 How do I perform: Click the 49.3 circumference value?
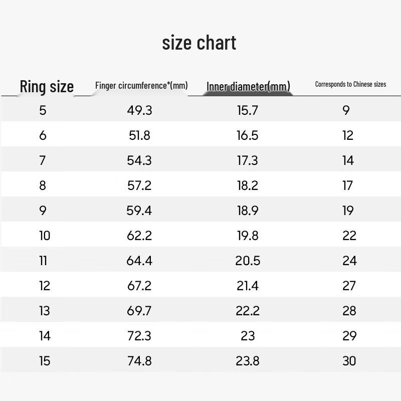click(x=139, y=110)
